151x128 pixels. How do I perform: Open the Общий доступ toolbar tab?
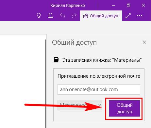click(101, 16)
